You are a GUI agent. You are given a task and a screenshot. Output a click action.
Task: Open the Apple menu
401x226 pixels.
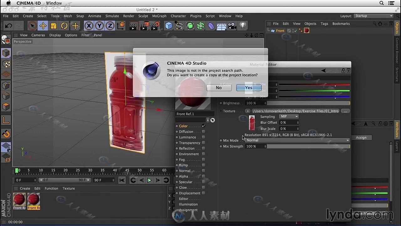(x=8, y=3)
